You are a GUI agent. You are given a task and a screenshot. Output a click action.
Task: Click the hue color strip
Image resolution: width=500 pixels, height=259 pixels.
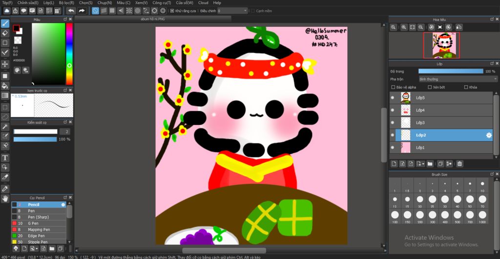[x=69, y=54]
